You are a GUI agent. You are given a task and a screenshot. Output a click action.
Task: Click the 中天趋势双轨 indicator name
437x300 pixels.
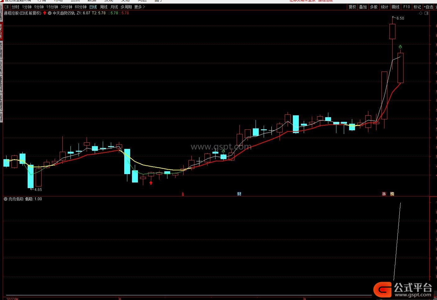point(64,13)
